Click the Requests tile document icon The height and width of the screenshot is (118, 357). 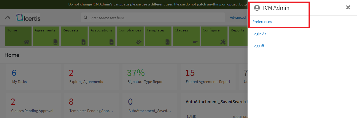83,42
